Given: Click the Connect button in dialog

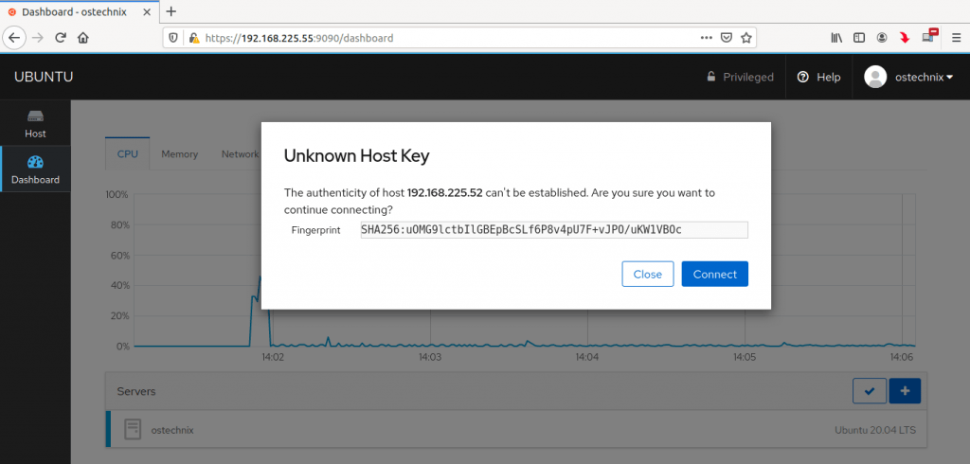Looking at the screenshot, I should tap(714, 274).
